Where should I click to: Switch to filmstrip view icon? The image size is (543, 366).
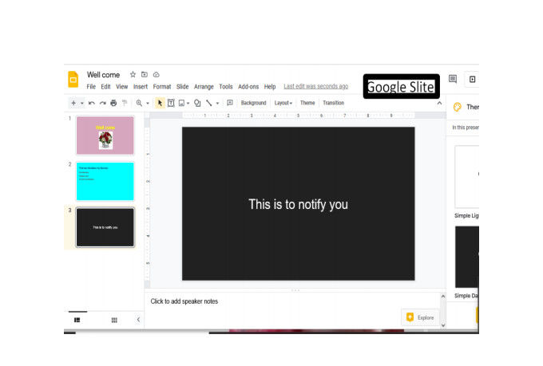click(77, 320)
